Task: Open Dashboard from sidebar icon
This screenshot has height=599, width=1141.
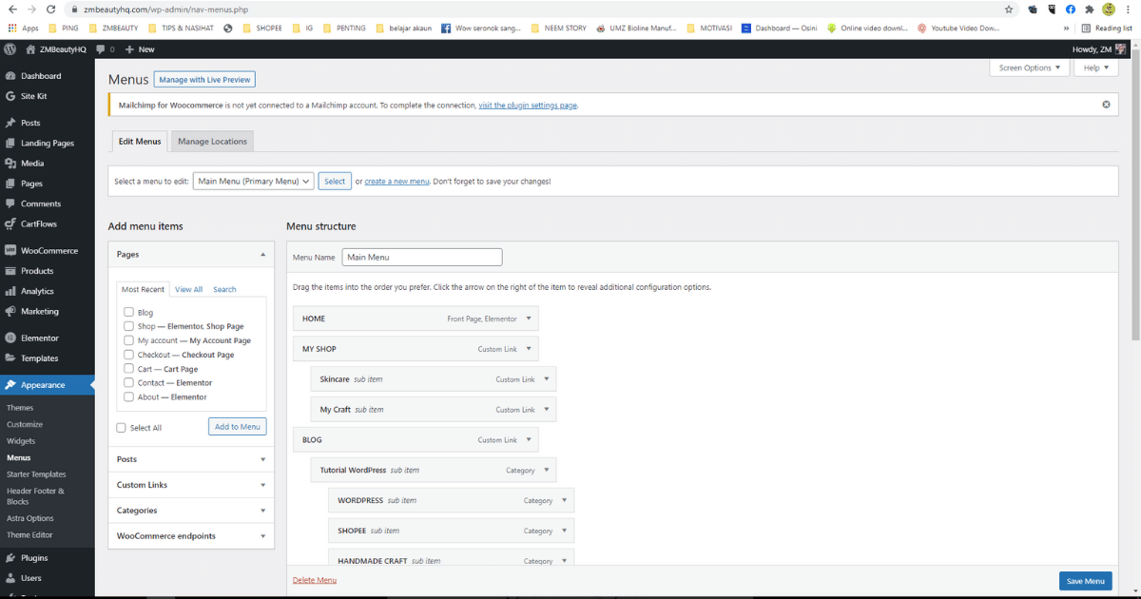Action: coord(10,76)
